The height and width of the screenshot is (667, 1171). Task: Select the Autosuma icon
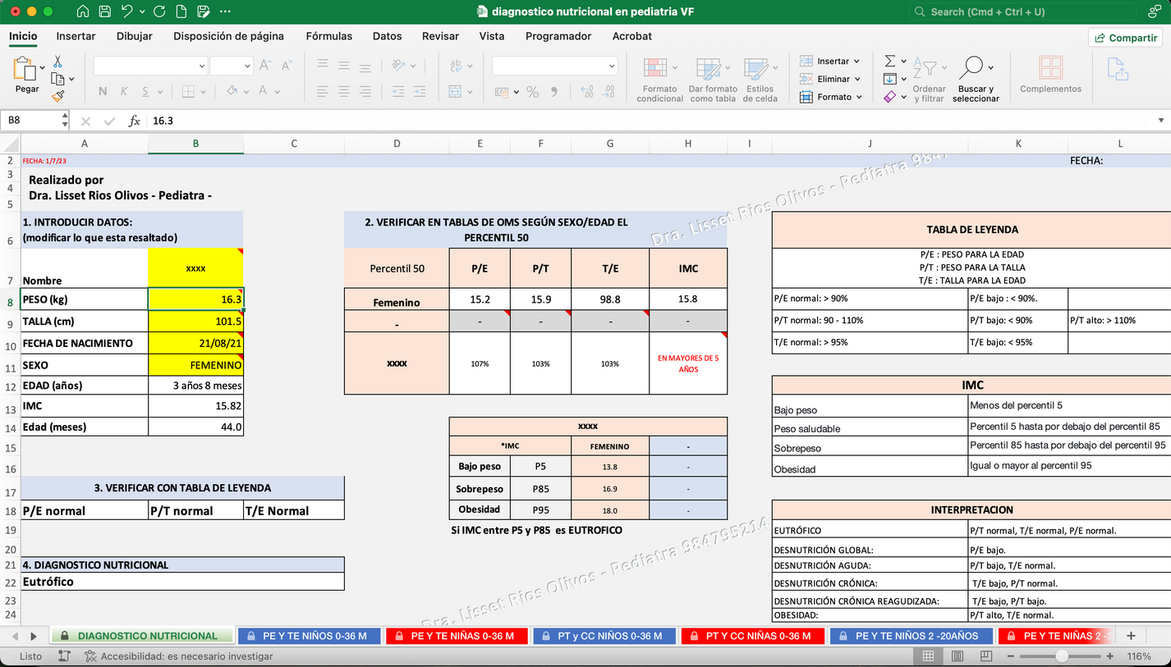click(891, 60)
